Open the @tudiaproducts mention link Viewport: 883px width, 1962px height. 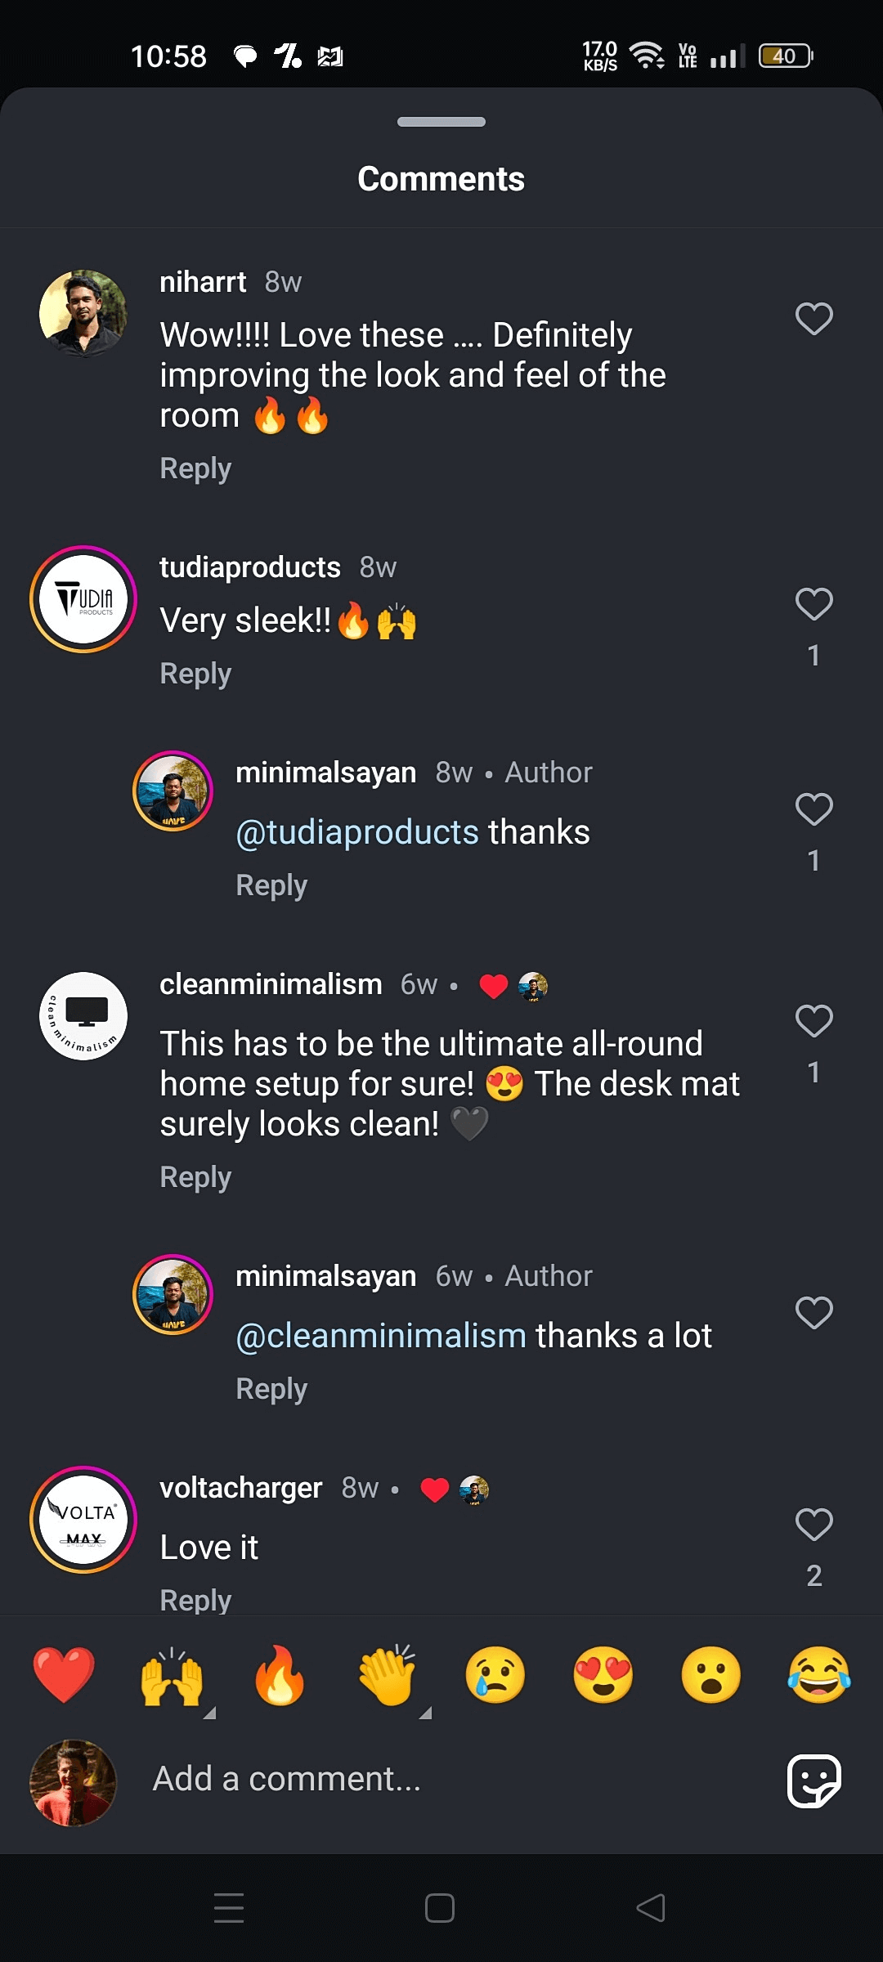pos(357,832)
